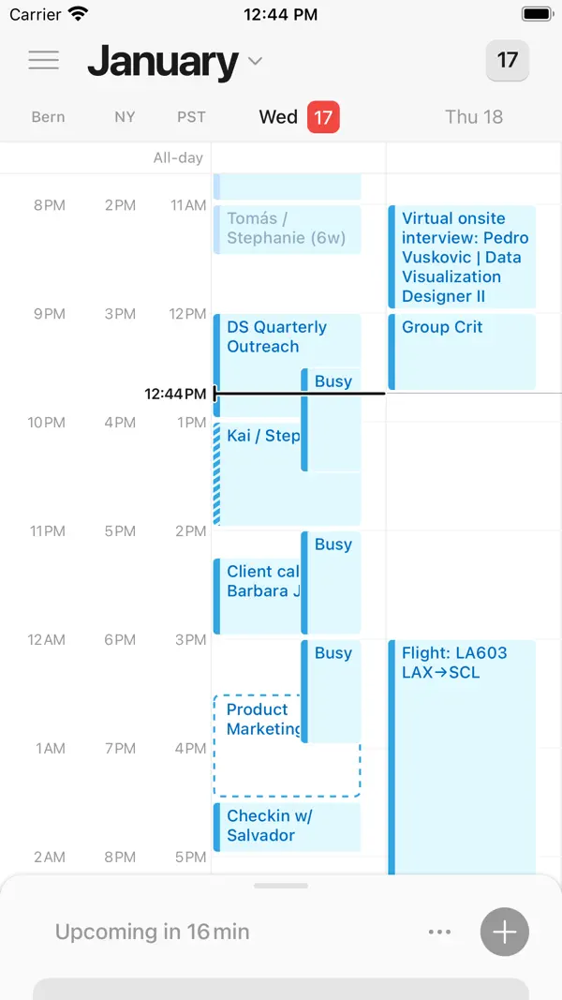Open the hamburger sidebar menu
Image resolution: width=562 pixels, height=1000 pixels.
point(43,59)
